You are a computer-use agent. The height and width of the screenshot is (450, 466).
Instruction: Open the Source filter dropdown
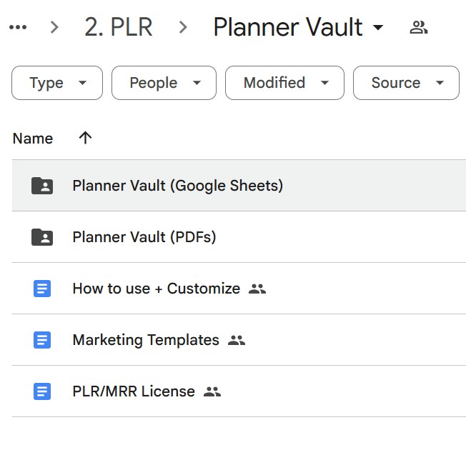[406, 83]
